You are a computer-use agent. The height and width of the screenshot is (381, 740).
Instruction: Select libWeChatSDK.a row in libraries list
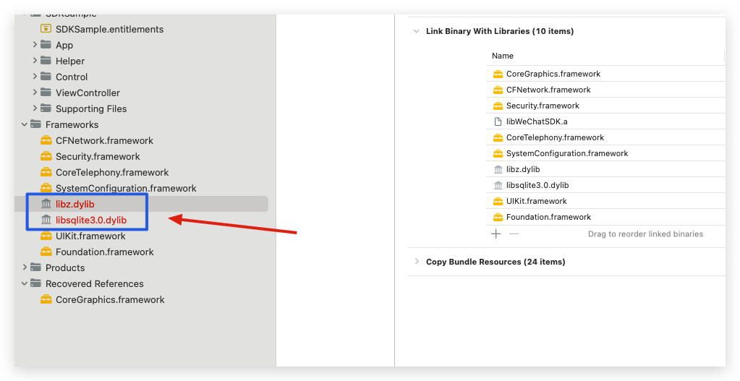[x=606, y=121]
